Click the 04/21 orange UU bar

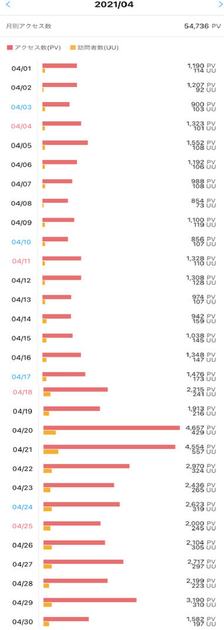click(x=51, y=451)
